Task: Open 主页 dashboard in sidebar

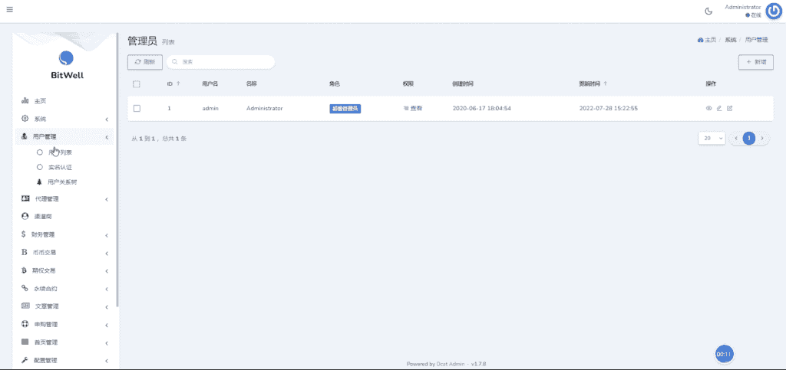Action: pos(40,101)
